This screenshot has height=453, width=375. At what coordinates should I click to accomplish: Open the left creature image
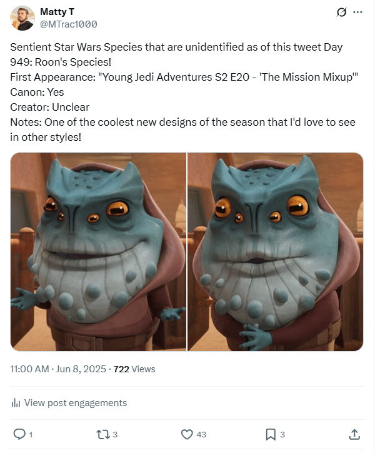[x=99, y=252]
